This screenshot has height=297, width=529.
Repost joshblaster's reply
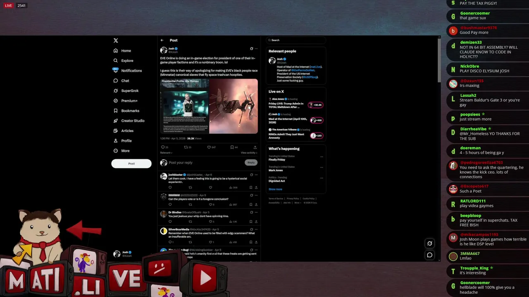190,187
